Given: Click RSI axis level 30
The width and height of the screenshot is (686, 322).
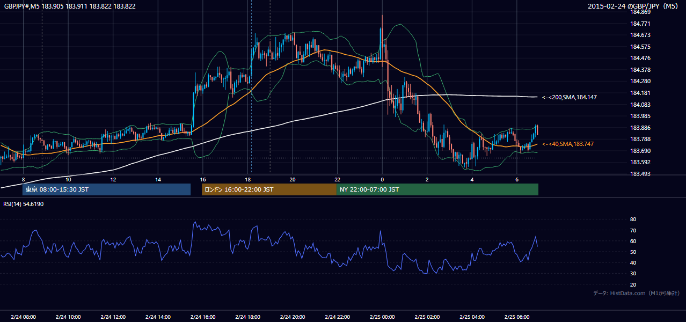Looking at the screenshot, I should (633, 274).
